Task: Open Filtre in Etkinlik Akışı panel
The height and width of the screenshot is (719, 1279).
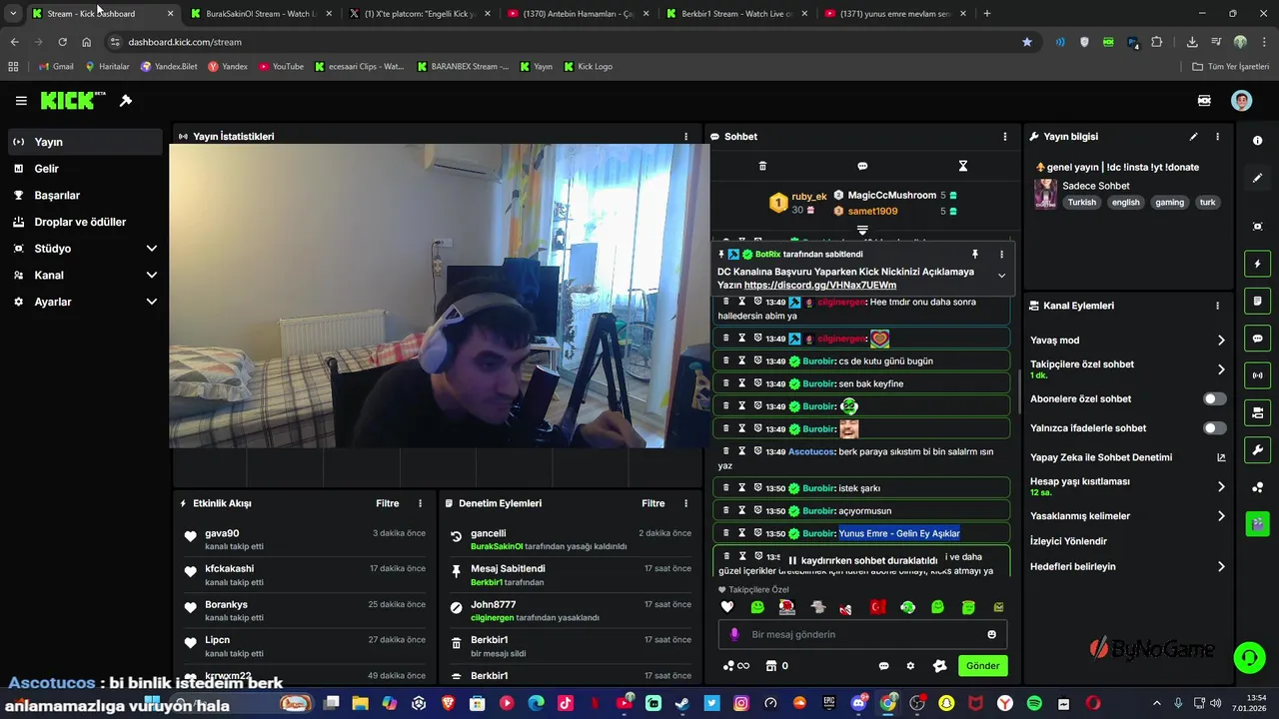Action: (x=388, y=503)
